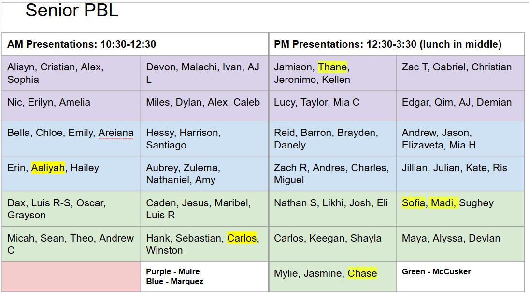Click the highlighted name "Sofia"

point(414,203)
